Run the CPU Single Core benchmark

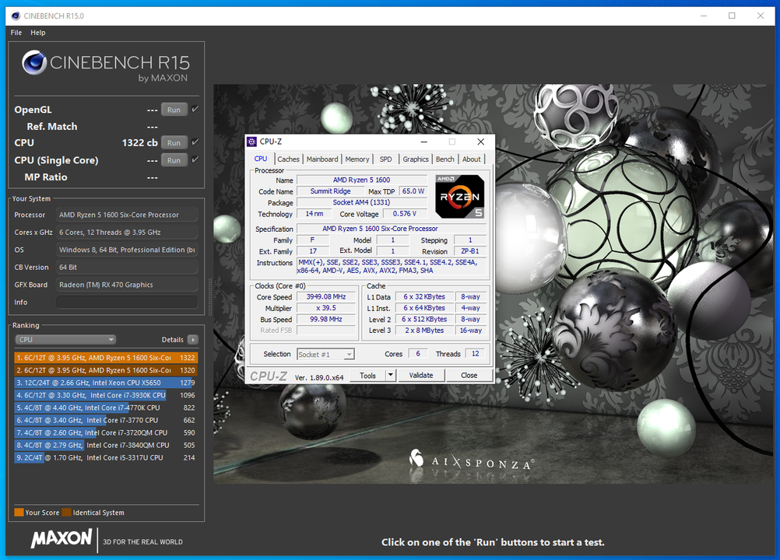174,160
